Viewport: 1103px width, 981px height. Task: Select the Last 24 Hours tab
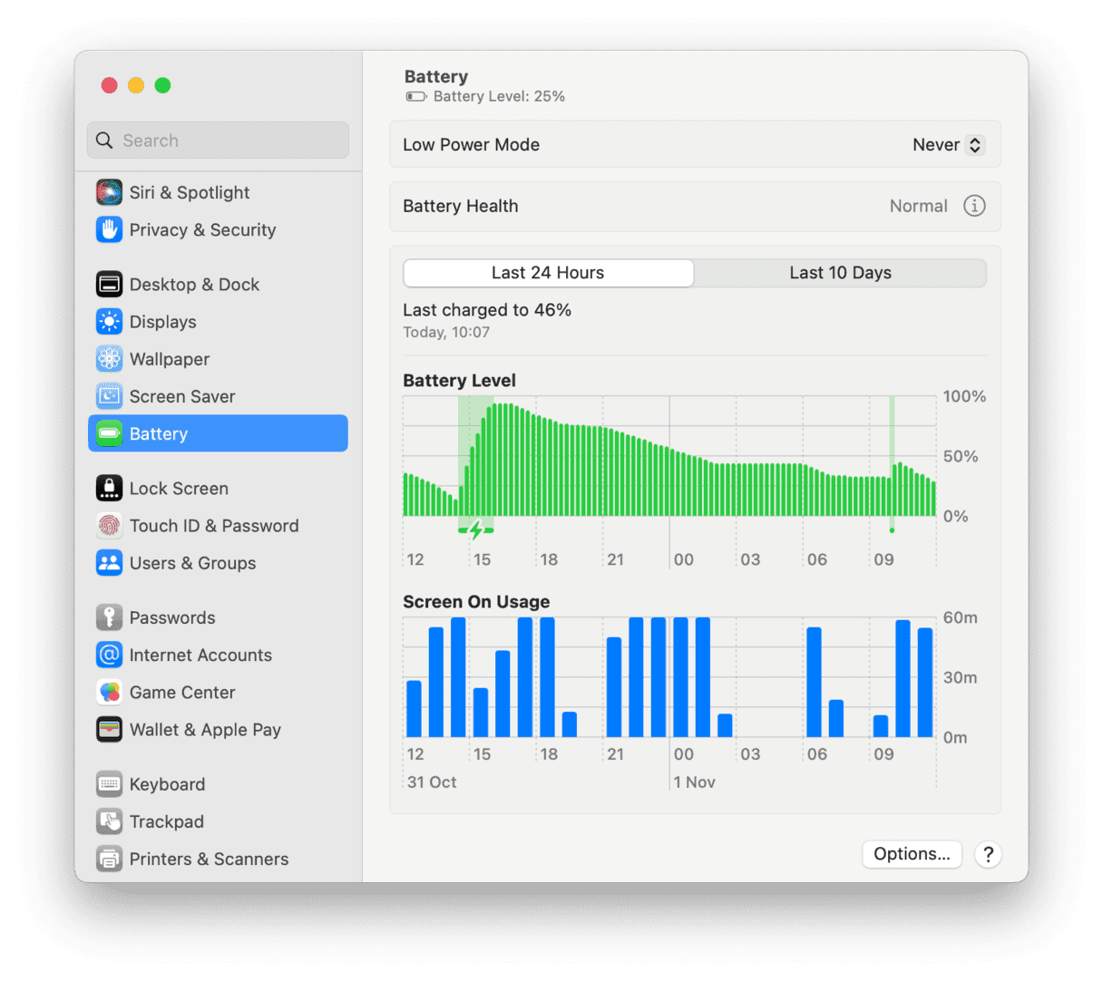[x=548, y=272]
